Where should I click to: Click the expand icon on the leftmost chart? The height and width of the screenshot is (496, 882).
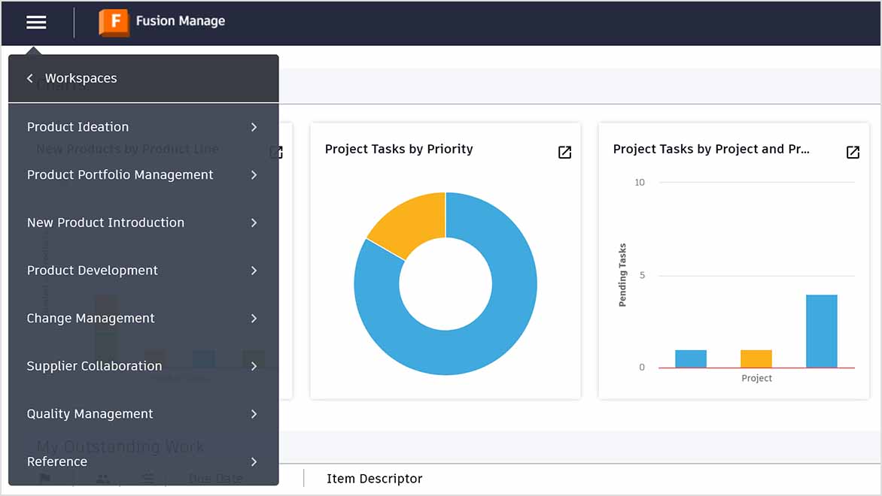click(276, 152)
